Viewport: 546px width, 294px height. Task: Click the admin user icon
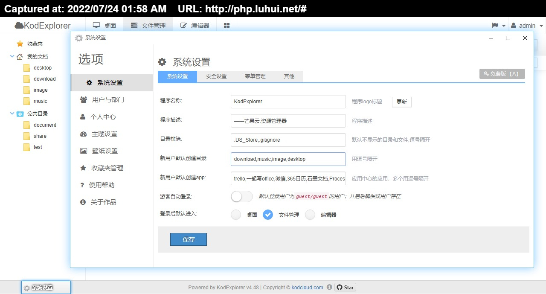(x=514, y=26)
